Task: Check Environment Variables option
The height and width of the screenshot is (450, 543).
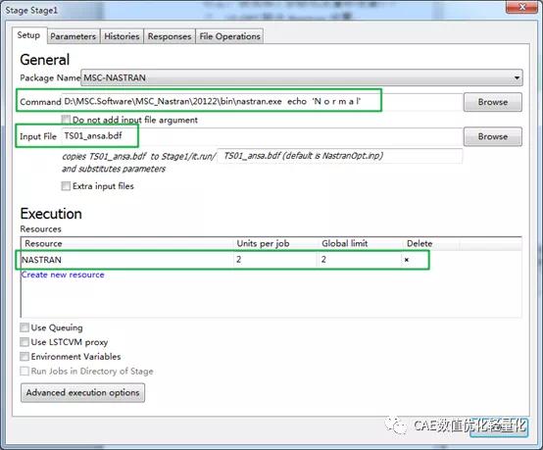Action: [25, 357]
